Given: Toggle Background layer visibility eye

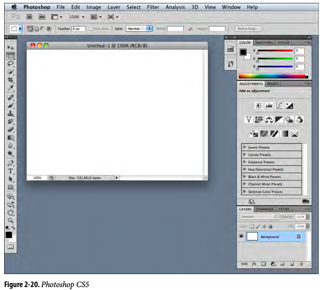Looking at the screenshot, I should 241,236.
